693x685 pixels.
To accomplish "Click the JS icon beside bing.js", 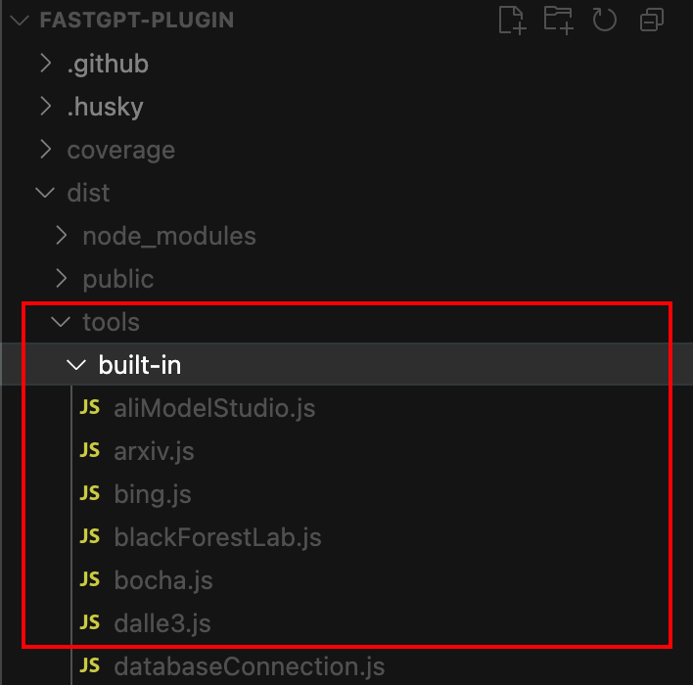I will point(90,494).
